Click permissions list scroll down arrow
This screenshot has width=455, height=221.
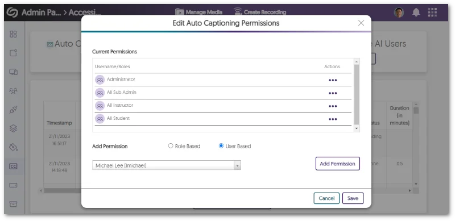[x=357, y=128]
